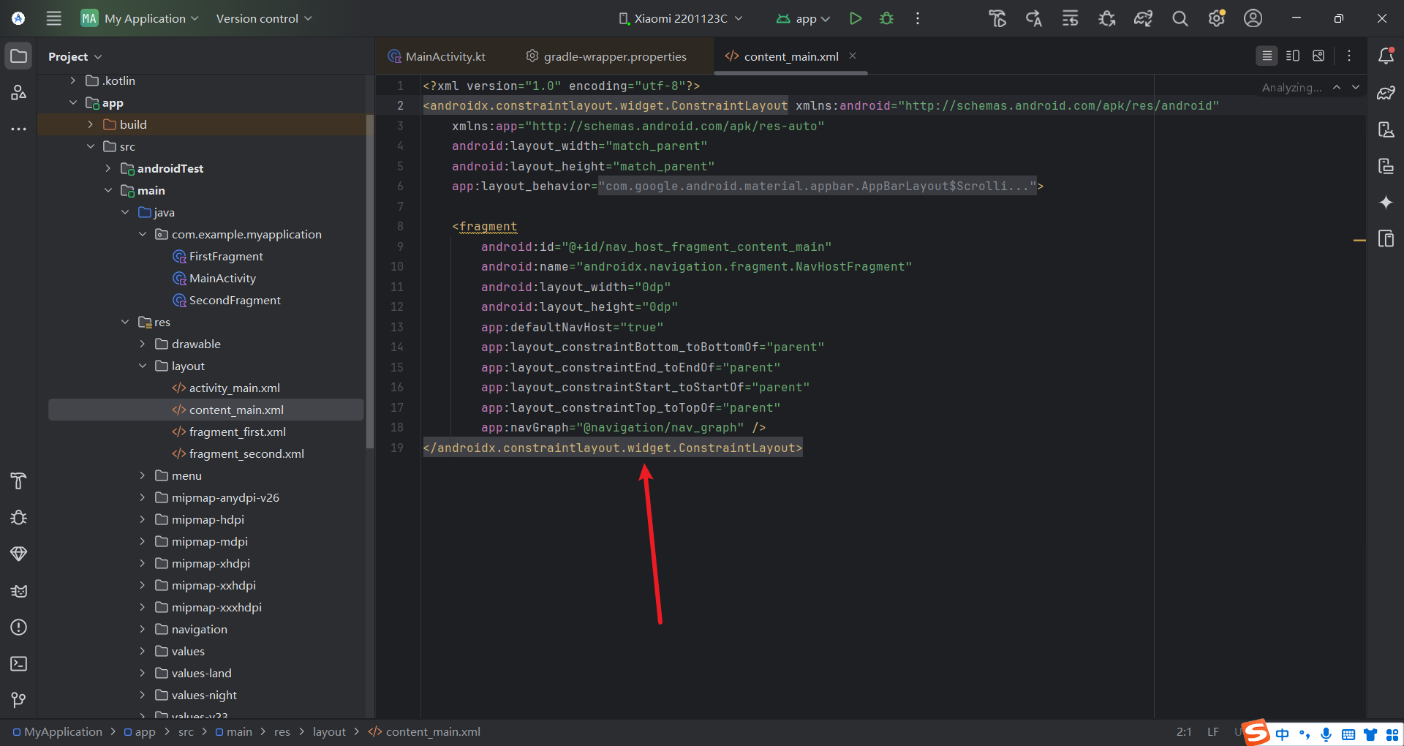Image resolution: width=1404 pixels, height=746 pixels.
Task: Start debugging with the bug icon
Action: pyautogui.click(x=886, y=18)
